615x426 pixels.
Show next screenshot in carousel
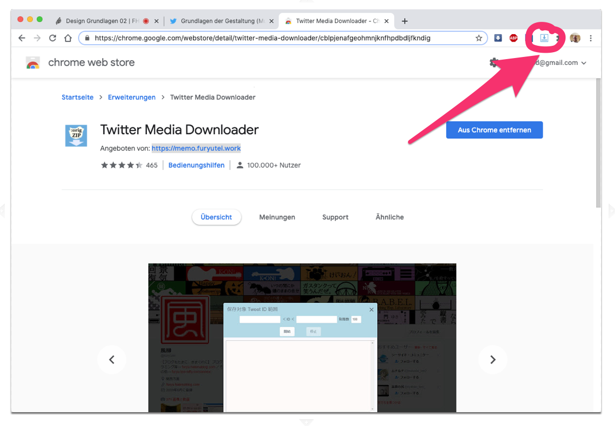pos(493,359)
